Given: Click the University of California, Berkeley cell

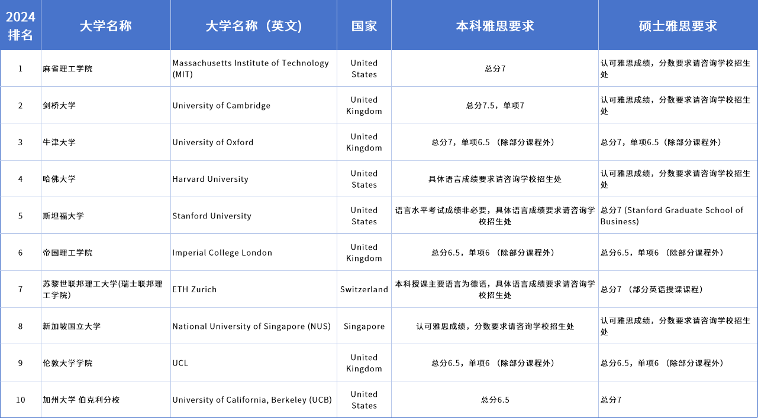Looking at the screenshot, I should [253, 399].
